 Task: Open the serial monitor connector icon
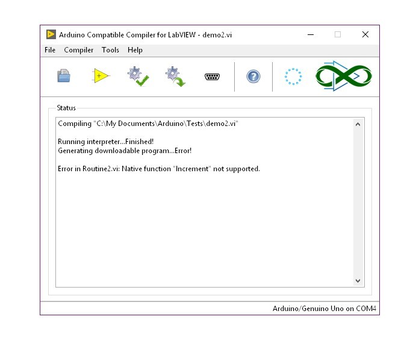pyautogui.click(x=212, y=77)
